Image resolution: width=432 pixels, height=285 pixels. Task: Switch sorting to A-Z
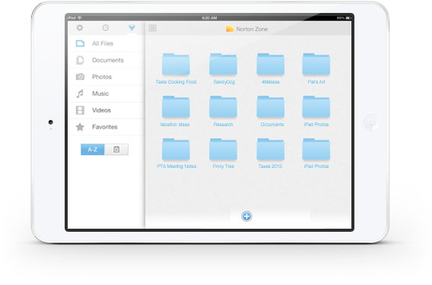[x=93, y=150]
